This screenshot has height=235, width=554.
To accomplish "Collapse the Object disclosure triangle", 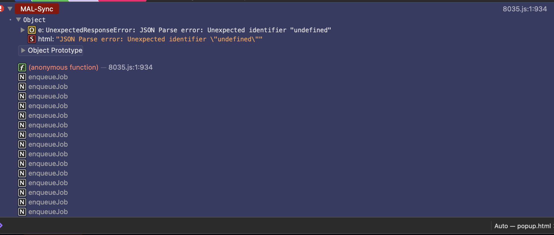I will [18, 20].
